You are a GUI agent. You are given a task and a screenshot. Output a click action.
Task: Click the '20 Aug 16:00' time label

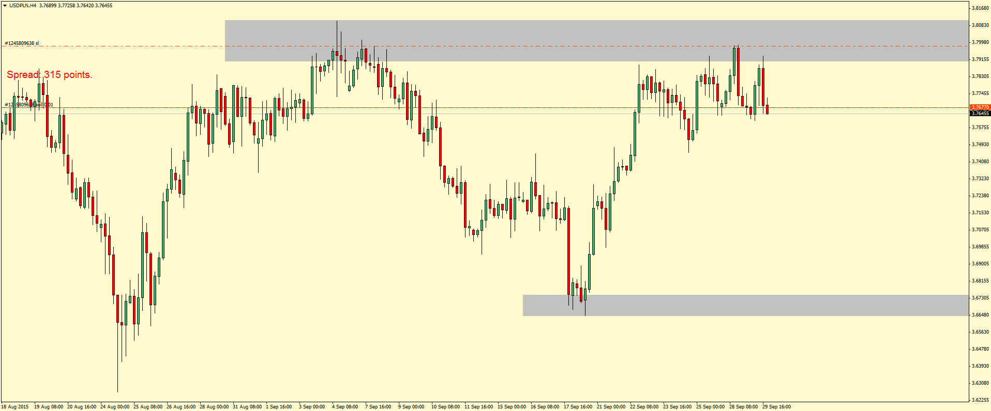[x=82, y=407]
